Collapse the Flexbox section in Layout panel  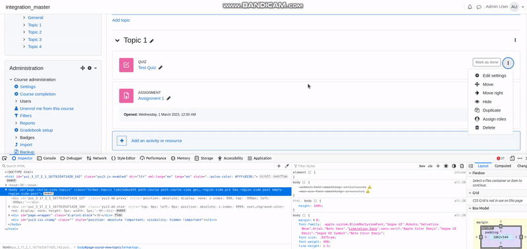470,173
